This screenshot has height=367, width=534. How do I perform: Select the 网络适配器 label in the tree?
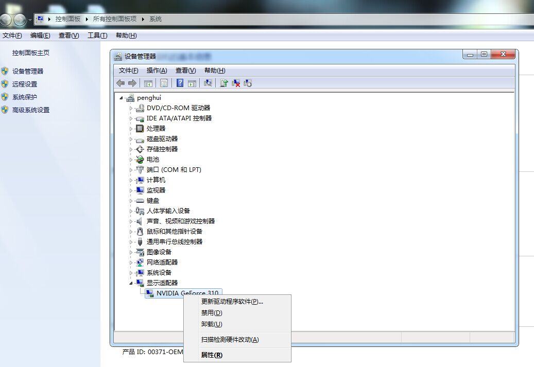(162, 263)
